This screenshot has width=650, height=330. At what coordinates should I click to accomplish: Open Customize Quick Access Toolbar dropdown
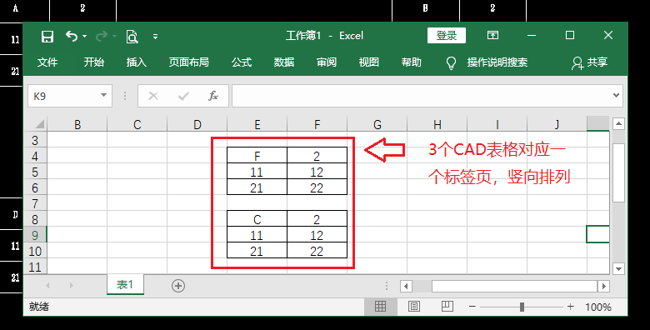(x=156, y=37)
